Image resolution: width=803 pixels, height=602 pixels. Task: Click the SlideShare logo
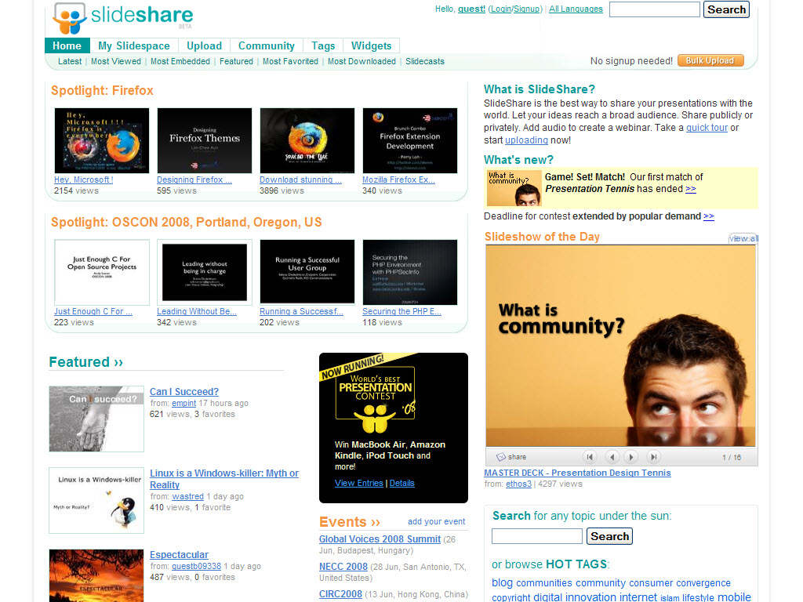123,17
